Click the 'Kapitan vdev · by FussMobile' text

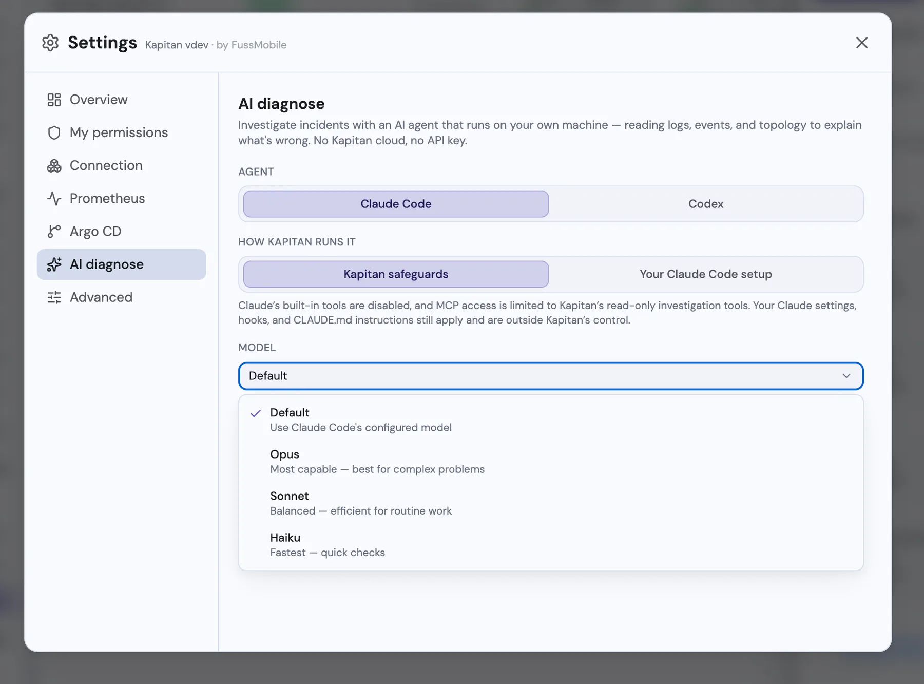216,45
